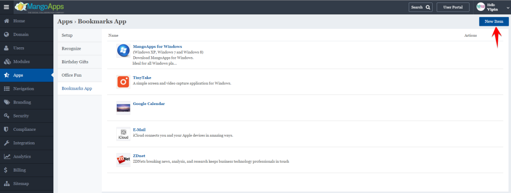
Task: Select the Security key icon
Action: [6, 116]
